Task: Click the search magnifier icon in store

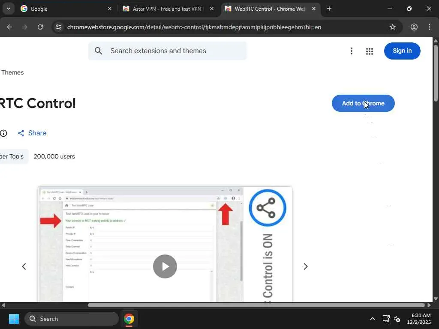Action: (98, 51)
